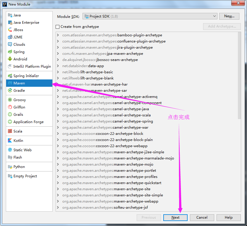The width and height of the screenshot is (247, 226).
Task: Select the Java Enterprise icon
Action: click(x=10, y=23)
